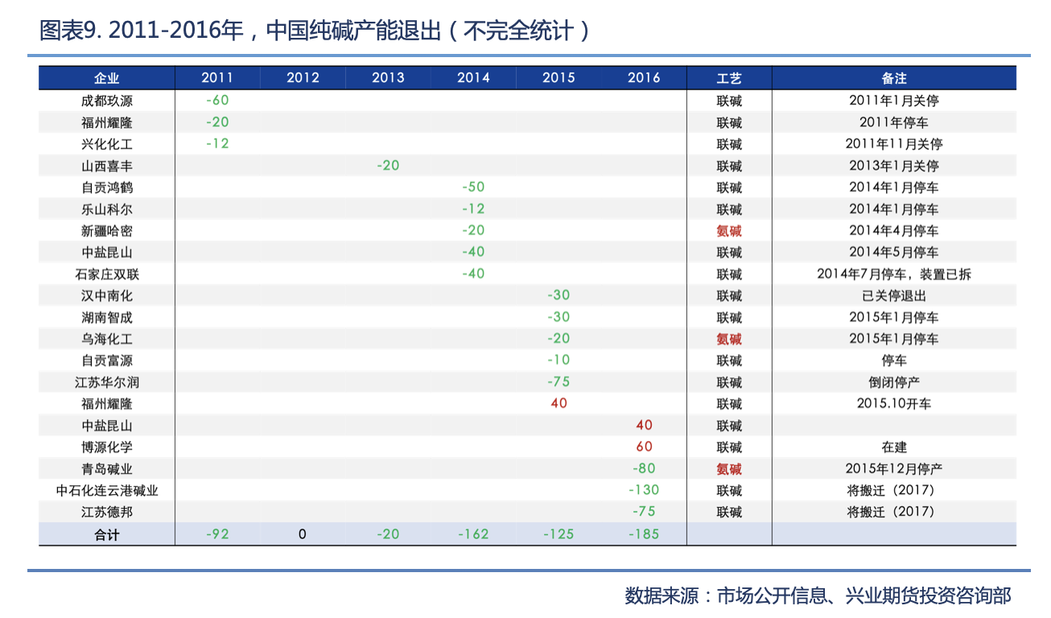Select the note 2014年7月停车，装置已拆

click(893, 274)
